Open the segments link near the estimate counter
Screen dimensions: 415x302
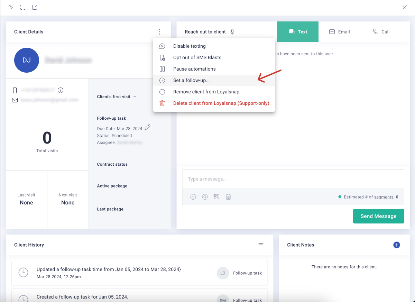384,196
